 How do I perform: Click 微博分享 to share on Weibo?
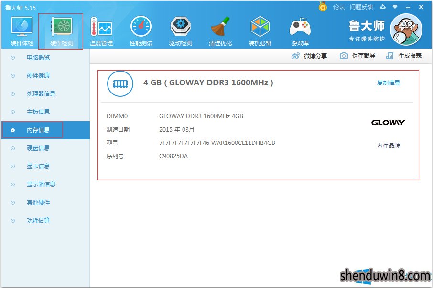pos(315,56)
